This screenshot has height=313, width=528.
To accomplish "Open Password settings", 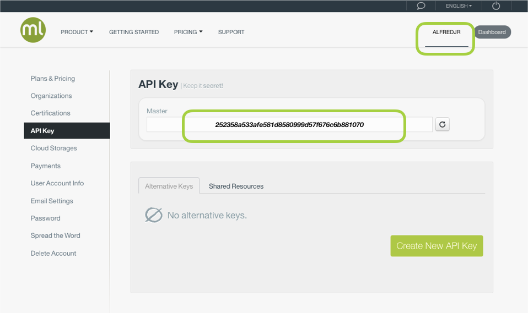I will 45,218.
